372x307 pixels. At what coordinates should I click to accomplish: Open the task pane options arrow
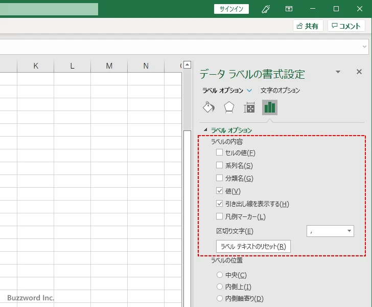[x=338, y=72]
